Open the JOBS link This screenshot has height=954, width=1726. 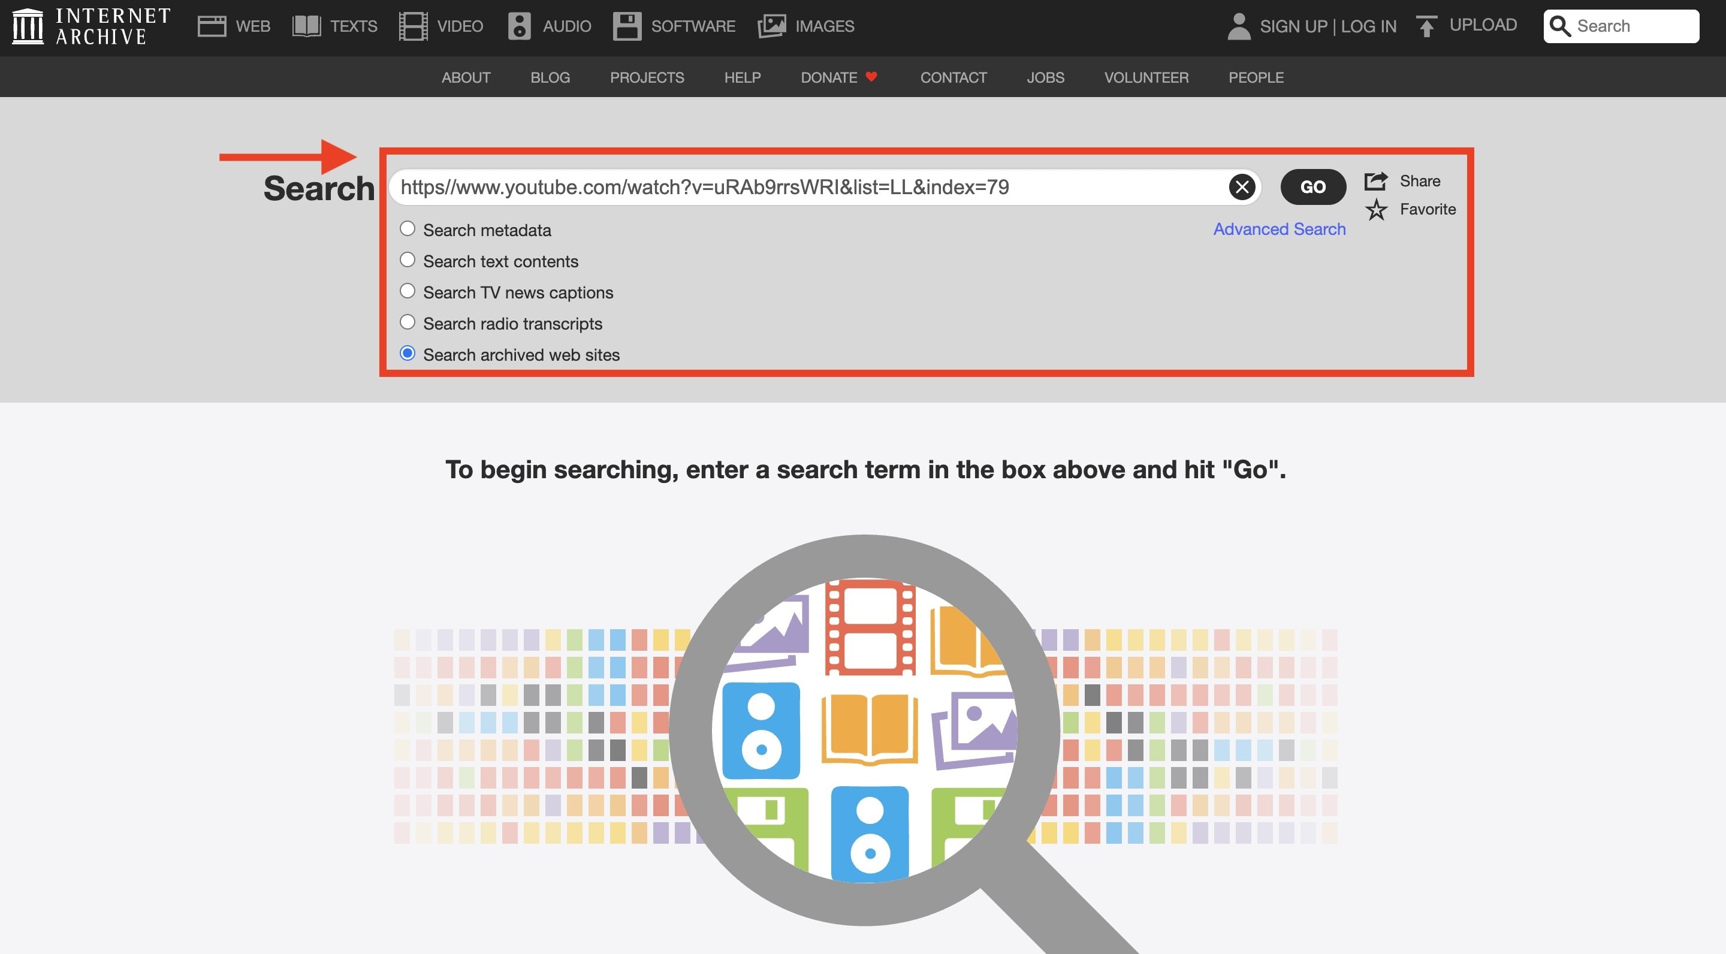(1045, 77)
